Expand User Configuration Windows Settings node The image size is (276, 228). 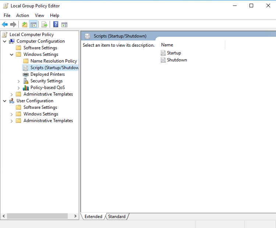pos(12,114)
